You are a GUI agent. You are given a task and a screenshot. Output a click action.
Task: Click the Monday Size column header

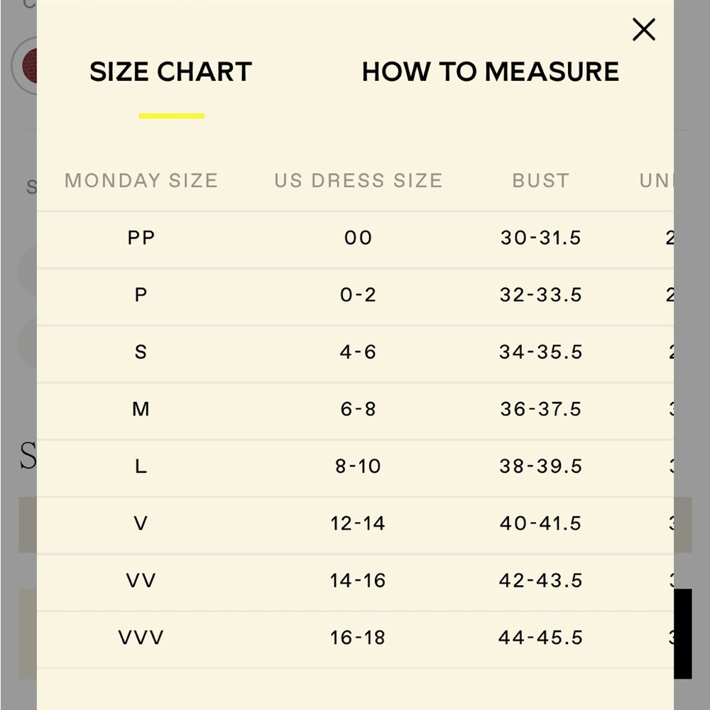pos(141,180)
